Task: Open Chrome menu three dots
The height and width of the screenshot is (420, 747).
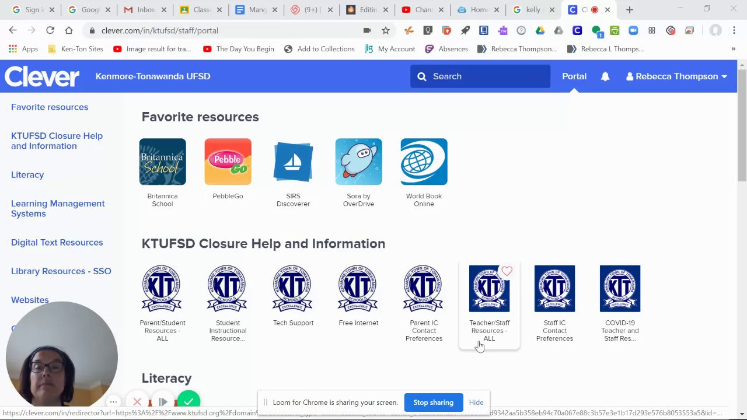Action: coord(734,30)
